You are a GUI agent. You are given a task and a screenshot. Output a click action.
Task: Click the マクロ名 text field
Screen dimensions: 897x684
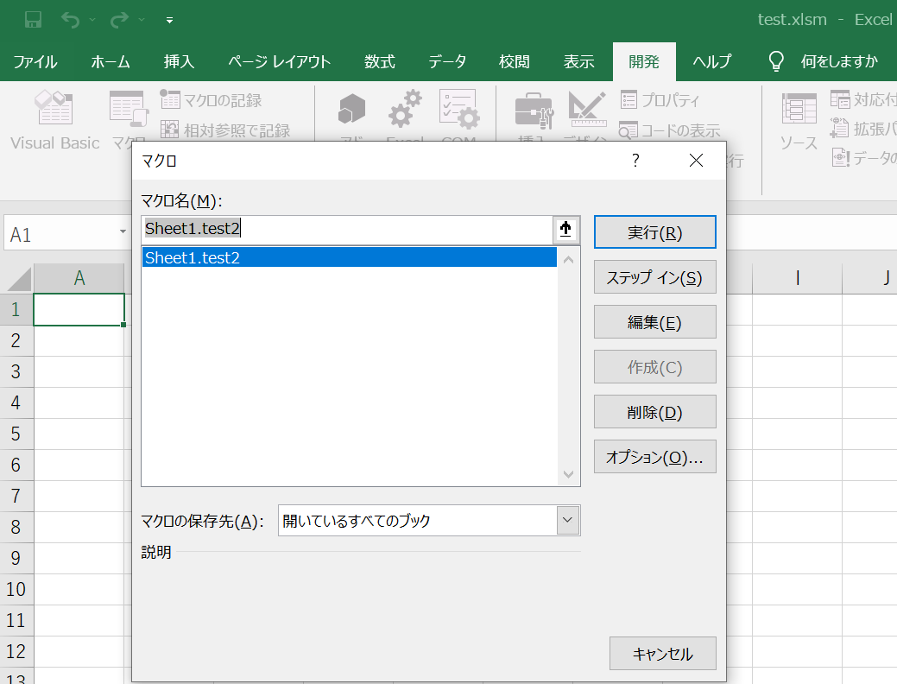point(347,230)
